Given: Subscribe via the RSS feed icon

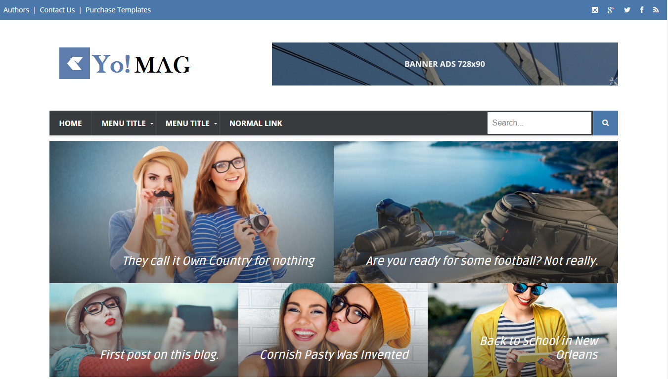Looking at the screenshot, I should (656, 10).
